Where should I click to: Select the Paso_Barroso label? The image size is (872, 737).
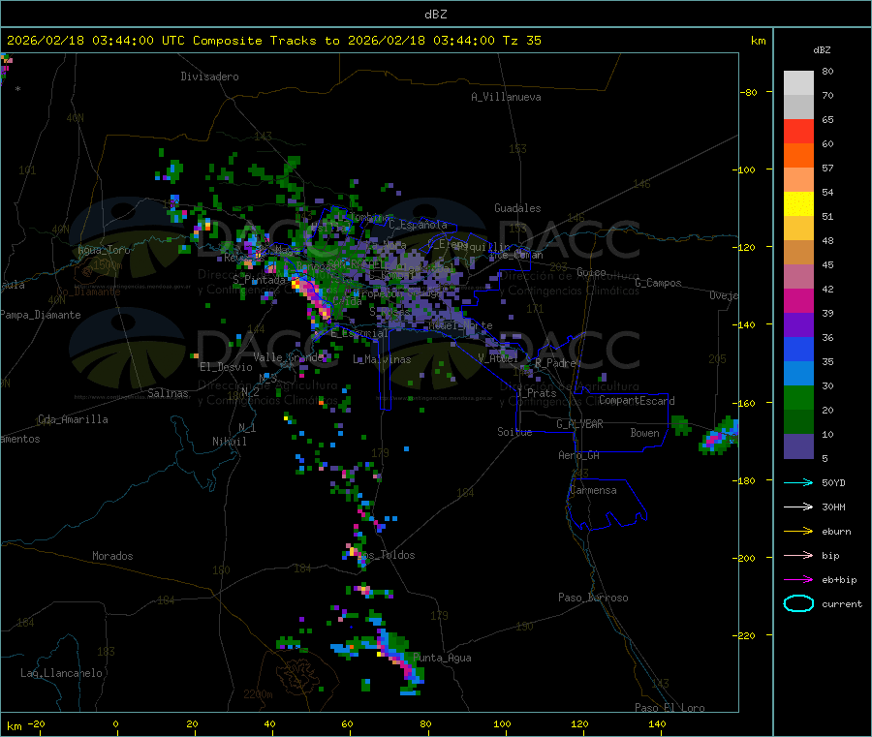pyautogui.click(x=593, y=598)
